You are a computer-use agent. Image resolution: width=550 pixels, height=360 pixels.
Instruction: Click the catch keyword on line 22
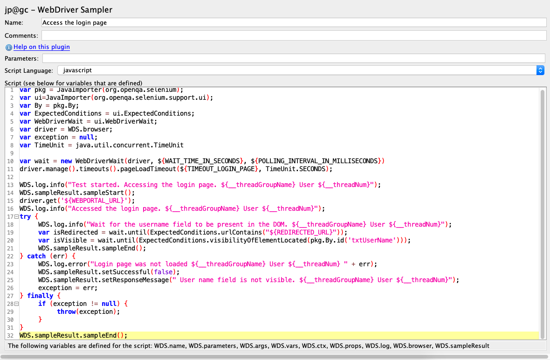pyautogui.click(x=36, y=256)
